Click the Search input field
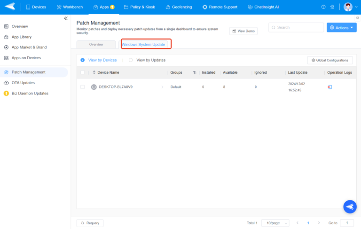 [295, 28]
